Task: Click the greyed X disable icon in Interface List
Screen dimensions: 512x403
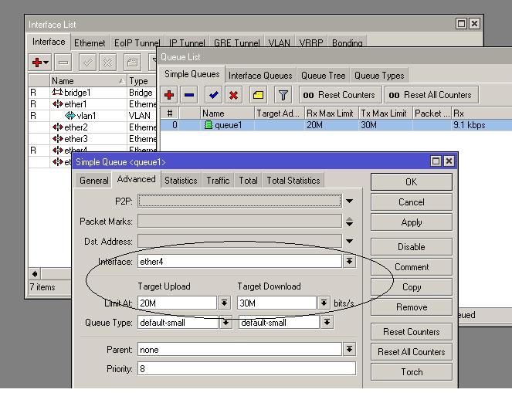Action: pyautogui.click(x=107, y=62)
